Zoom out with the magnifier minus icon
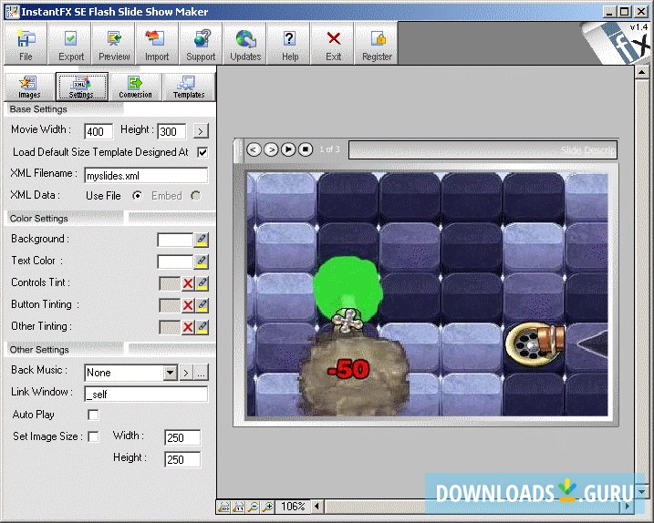Viewport: 654px width, 523px height. point(253,507)
